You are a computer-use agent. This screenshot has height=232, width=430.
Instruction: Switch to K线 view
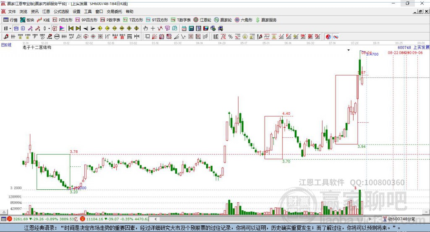pyautogui.click(x=43, y=20)
